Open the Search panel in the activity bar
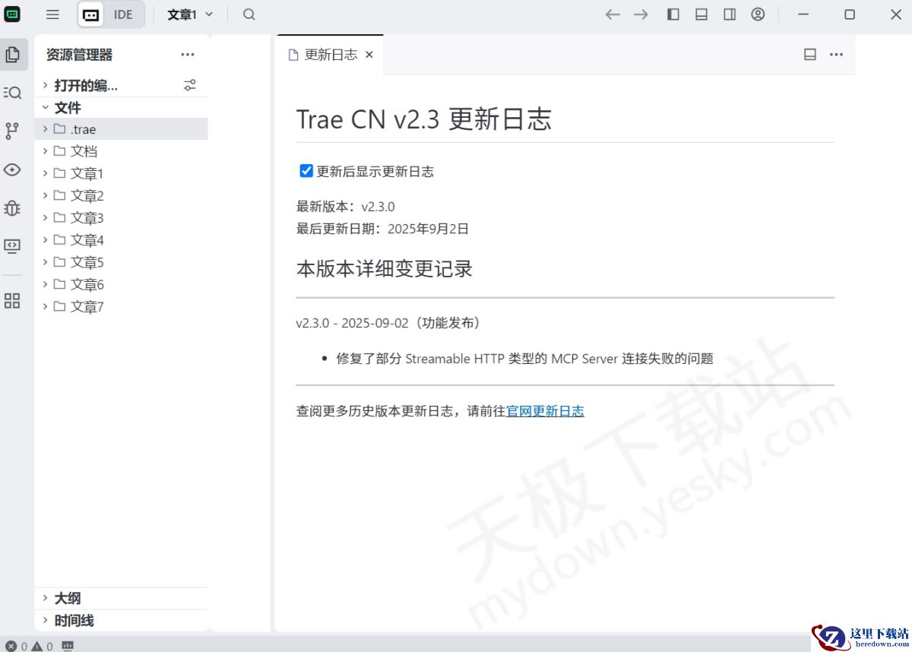The height and width of the screenshot is (652, 912). [x=12, y=92]
